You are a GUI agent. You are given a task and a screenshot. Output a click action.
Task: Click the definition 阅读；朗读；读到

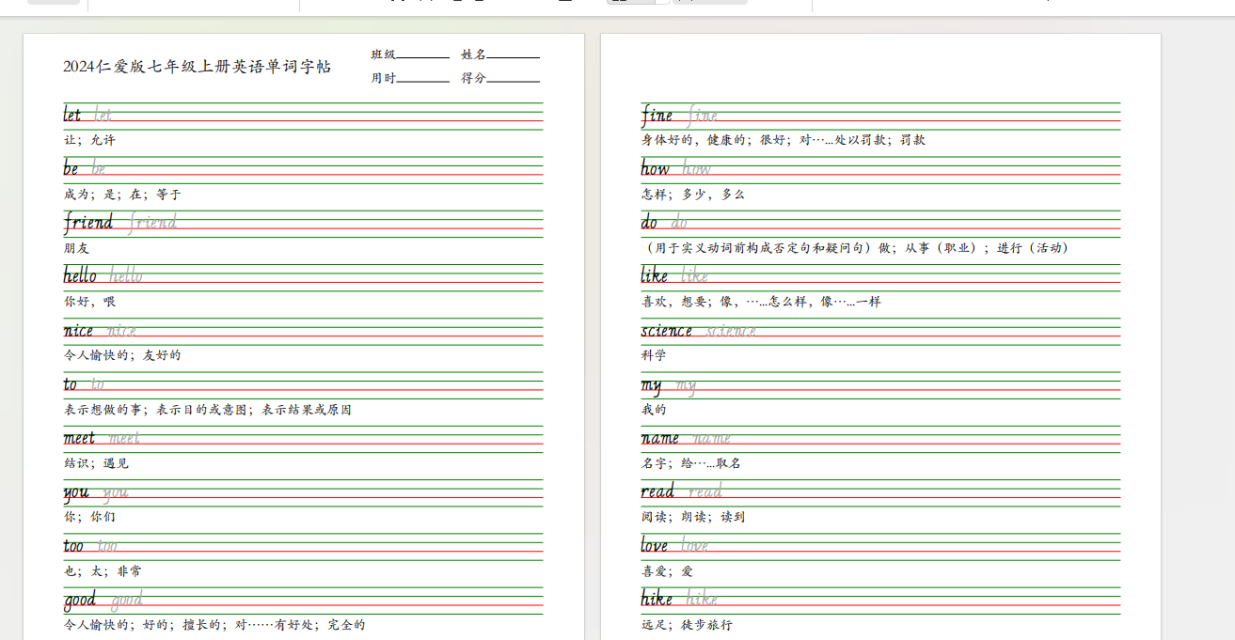(693, 517)
